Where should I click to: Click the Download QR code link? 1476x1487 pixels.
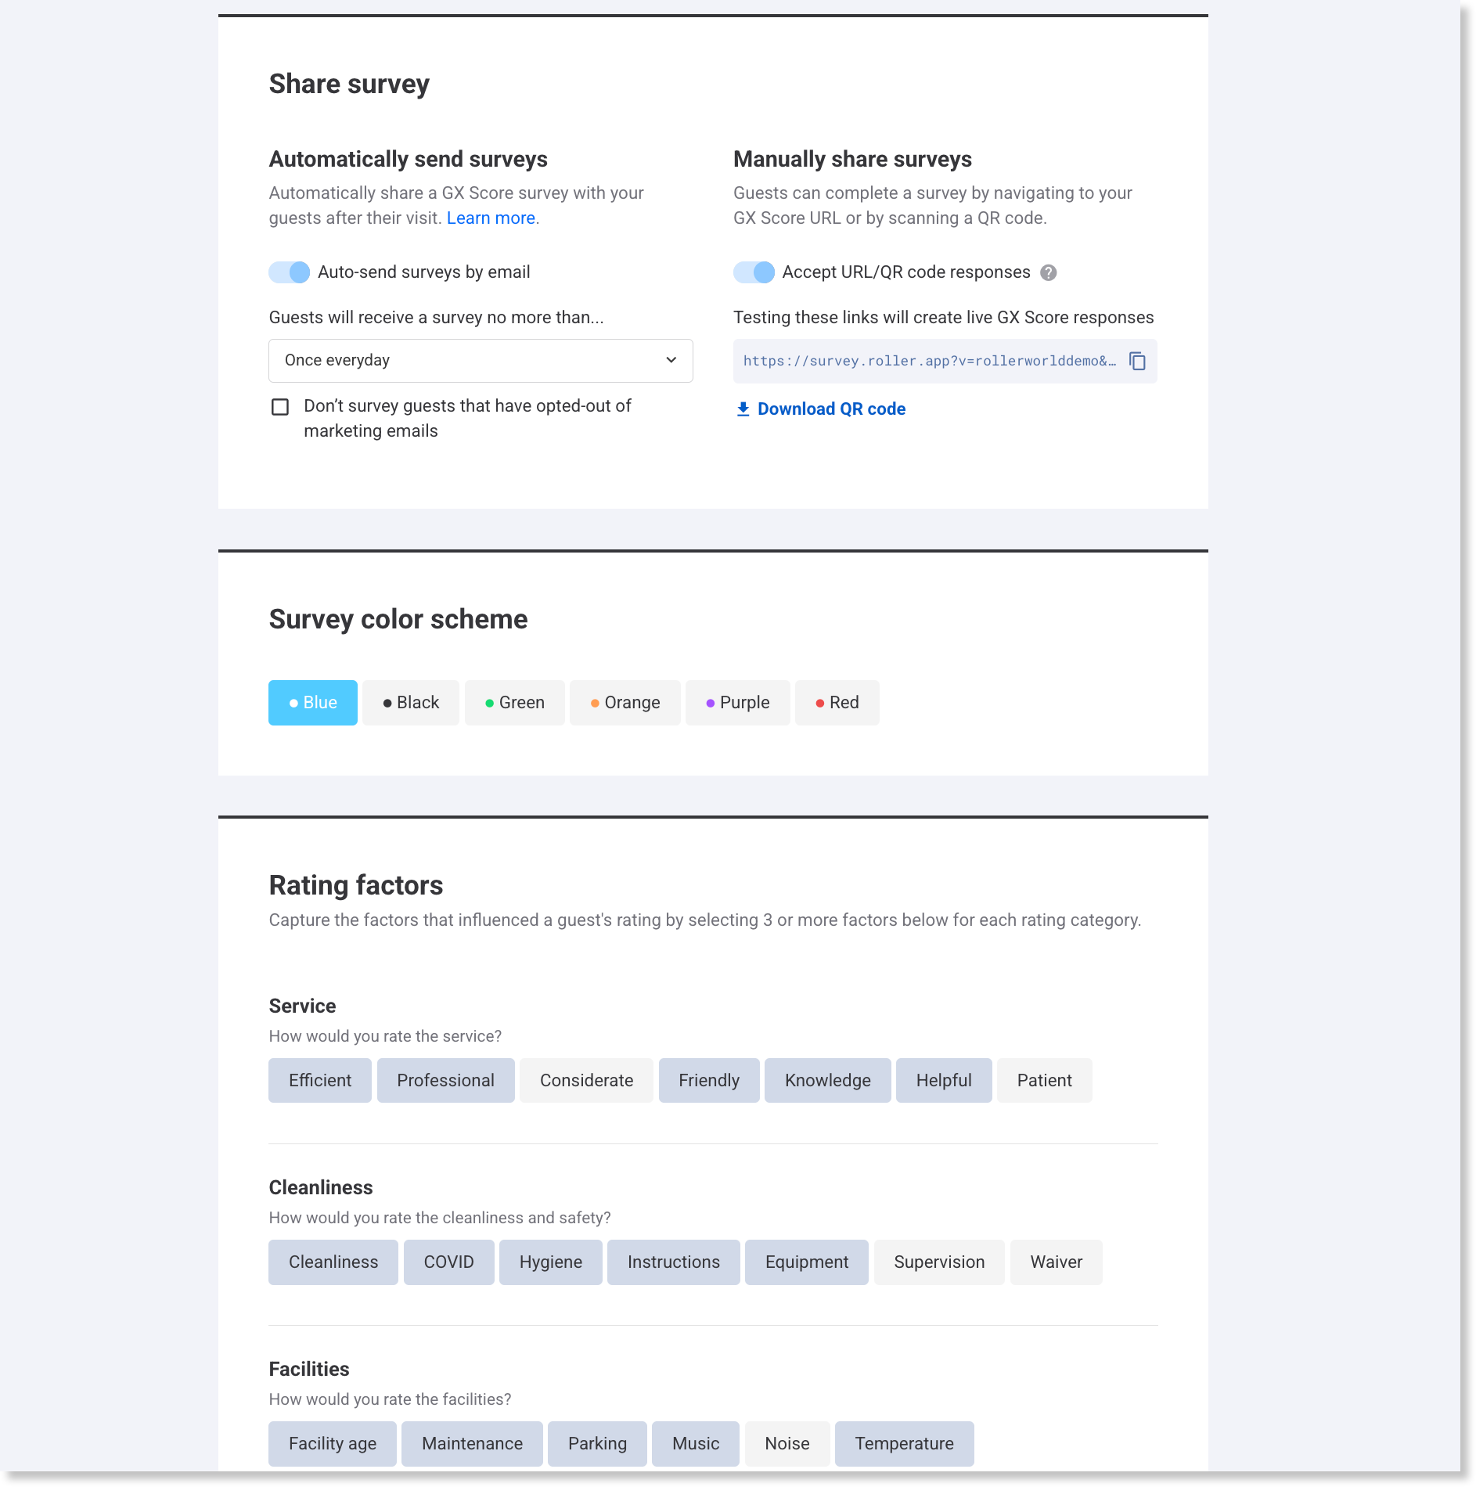pos(831,409)
